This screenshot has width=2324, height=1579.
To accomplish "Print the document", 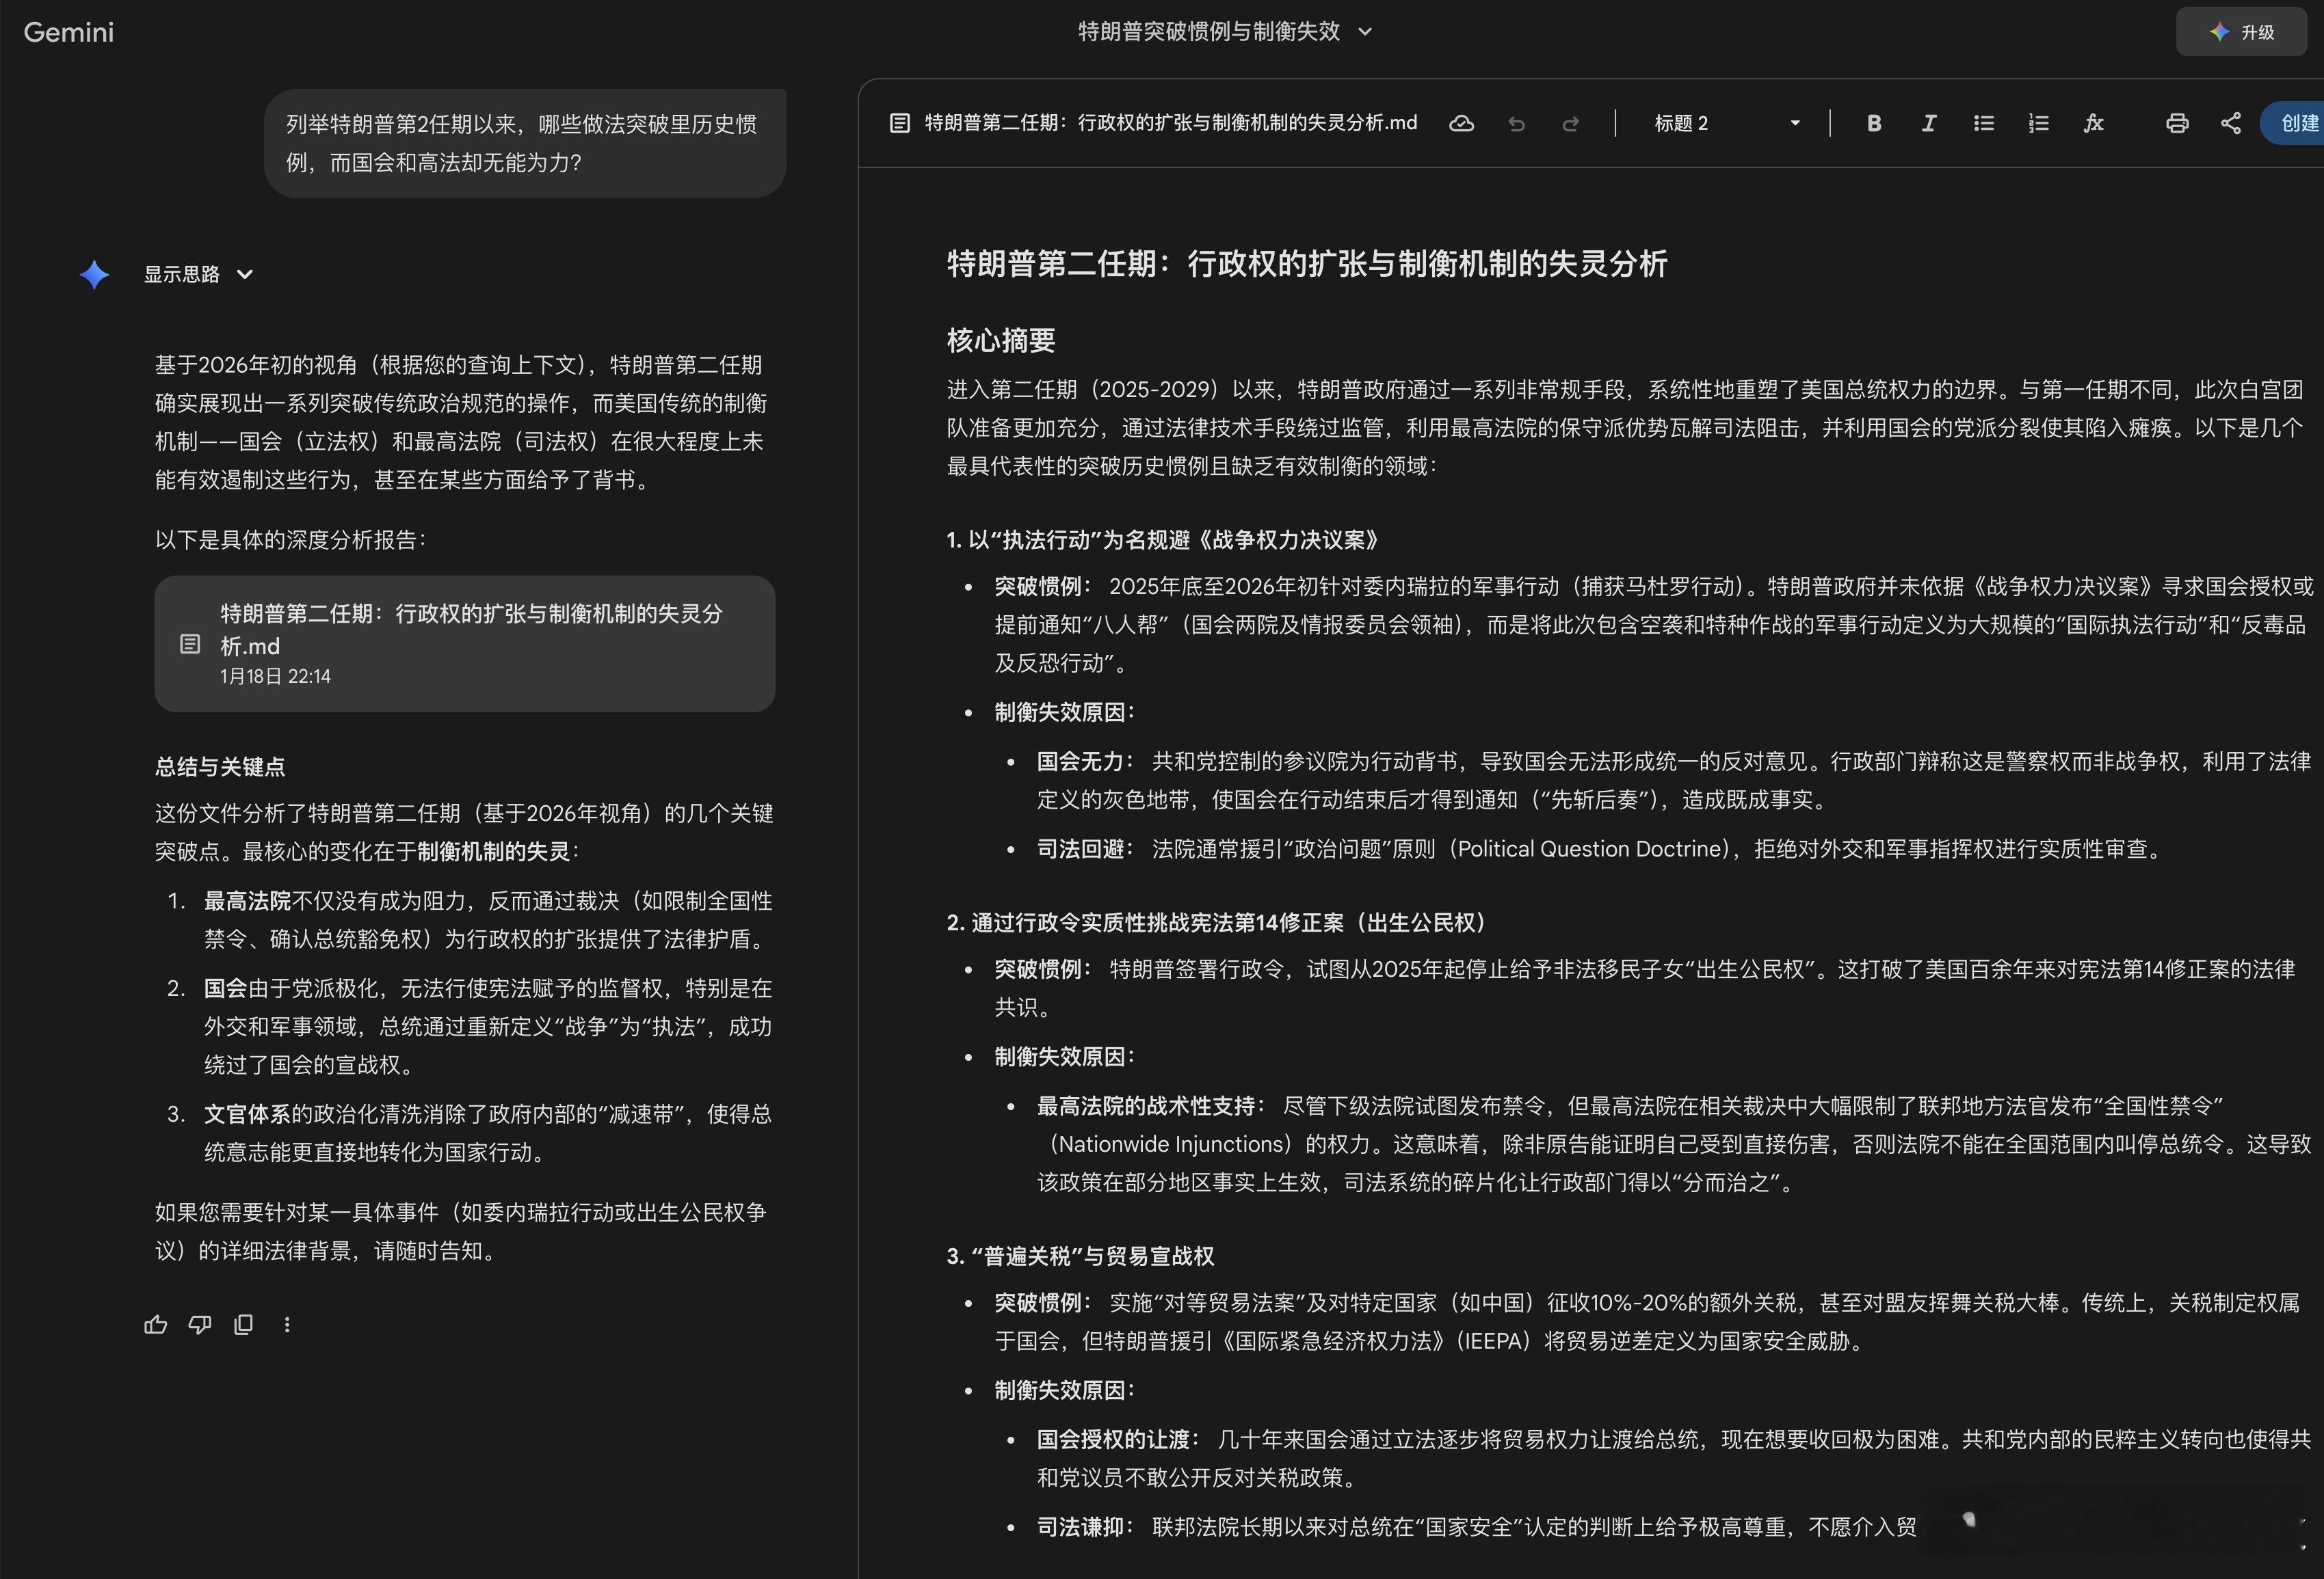I will pyautogui.click(x=2177, y=123).
